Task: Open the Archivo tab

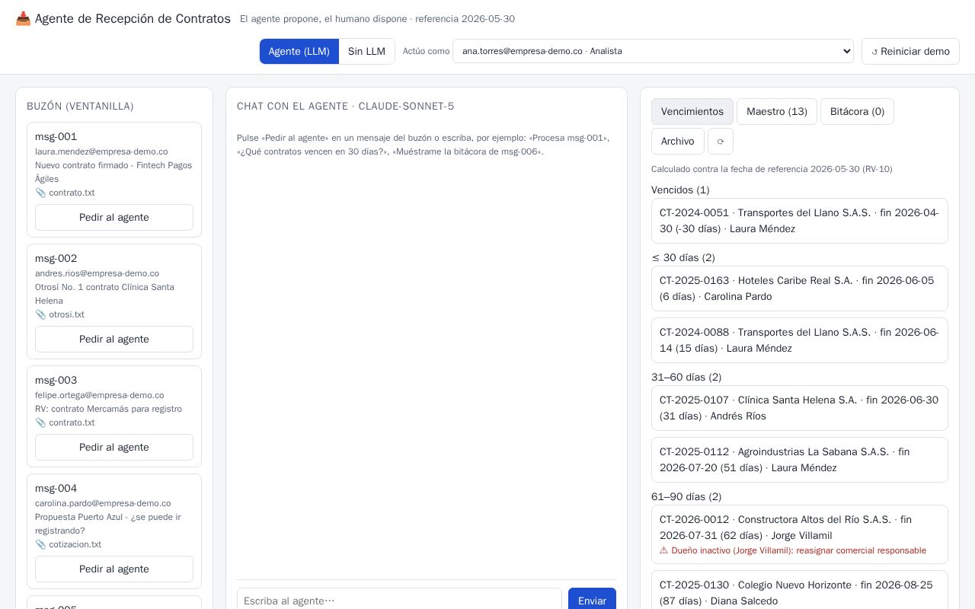Action: 678,142
